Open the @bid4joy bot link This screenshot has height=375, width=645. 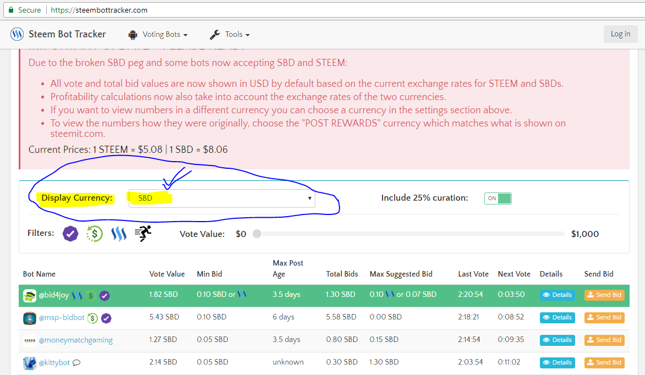coord(54,295)
